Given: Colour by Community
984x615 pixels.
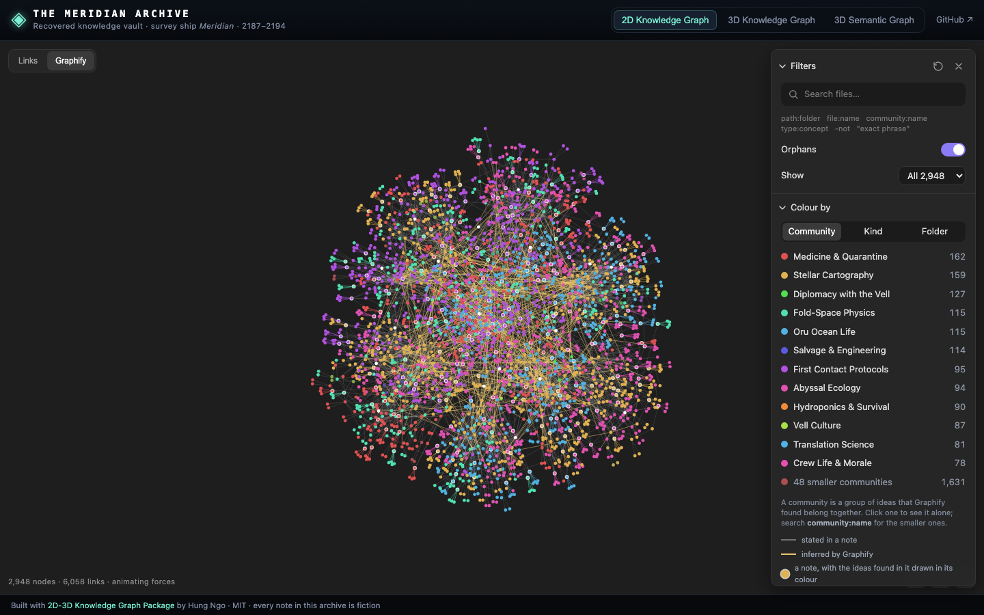Looking at the screenshot, I should pos(812,232).
